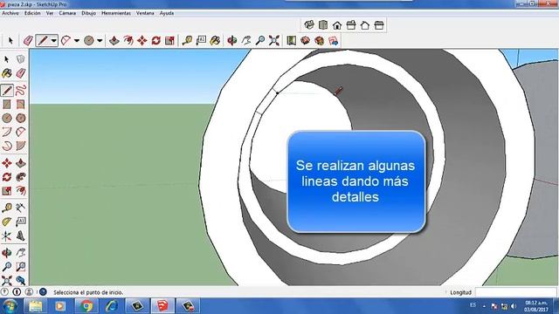Switch to Right view icon
The image size is (559, 314).
351,25
